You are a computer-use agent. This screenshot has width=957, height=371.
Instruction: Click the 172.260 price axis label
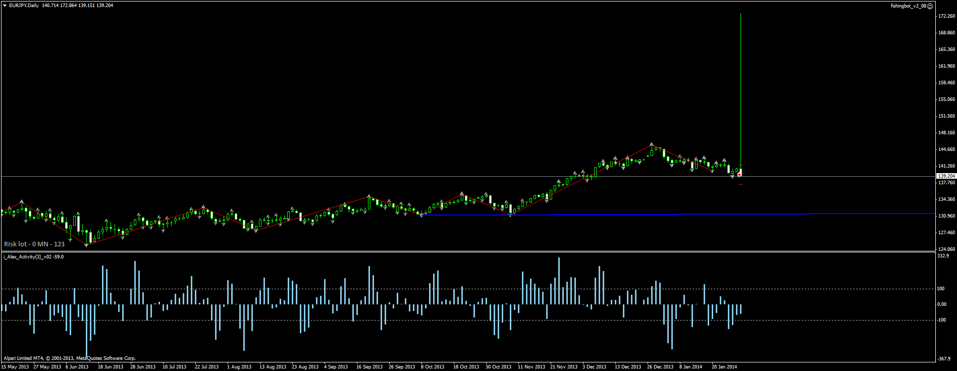coord(946,16)
